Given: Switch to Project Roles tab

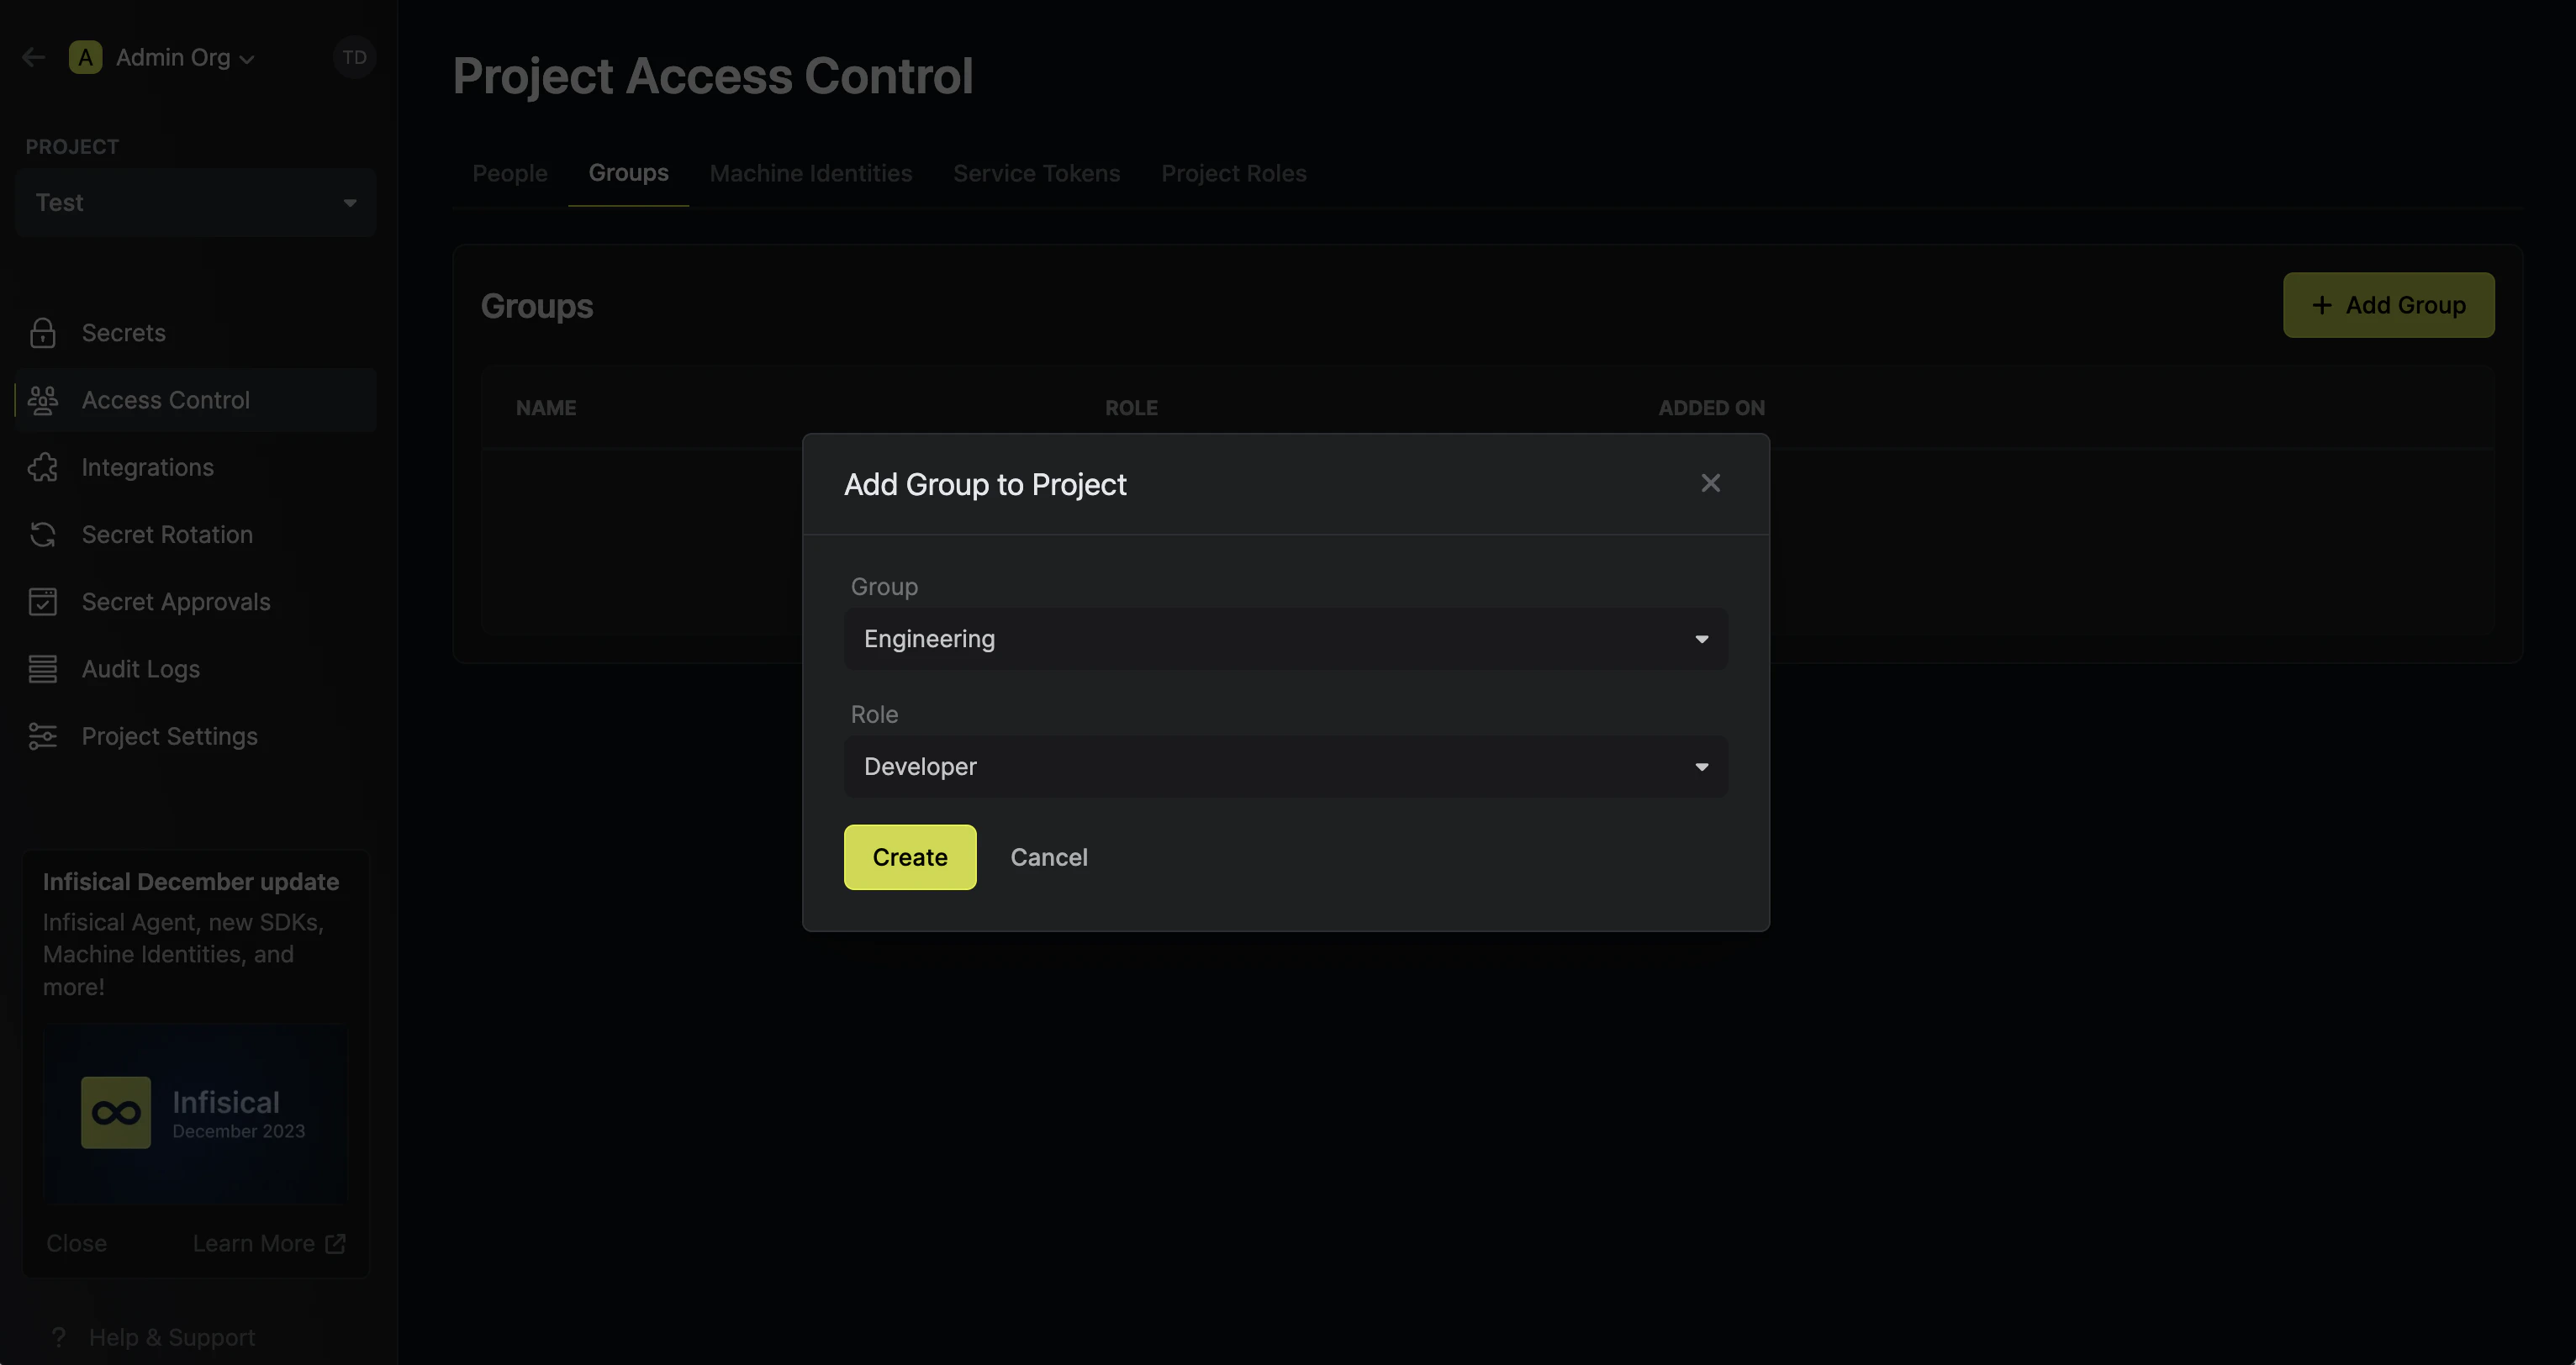Looking at the screenshot, I should 1234,173.
